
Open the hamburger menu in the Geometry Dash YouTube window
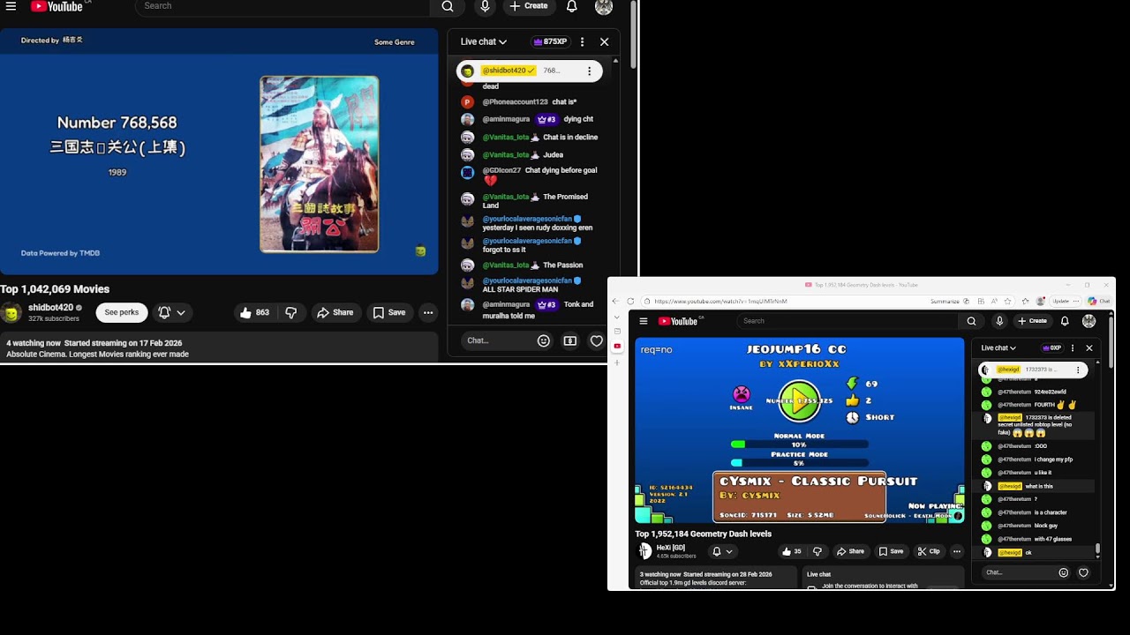[x=644, y=321]
